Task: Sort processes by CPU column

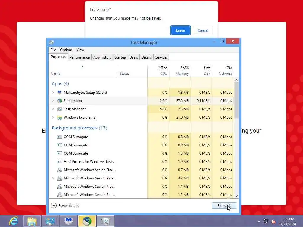Action: coord(158,71)
